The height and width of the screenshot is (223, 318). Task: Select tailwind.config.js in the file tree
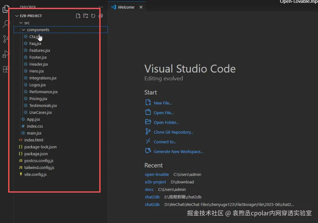click(39, 168)
